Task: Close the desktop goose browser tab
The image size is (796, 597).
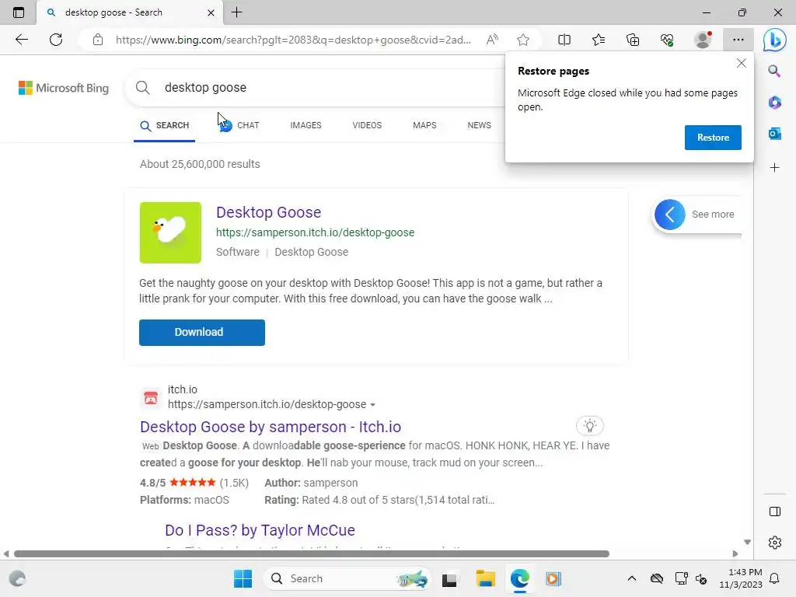Action: coord(211,12)
